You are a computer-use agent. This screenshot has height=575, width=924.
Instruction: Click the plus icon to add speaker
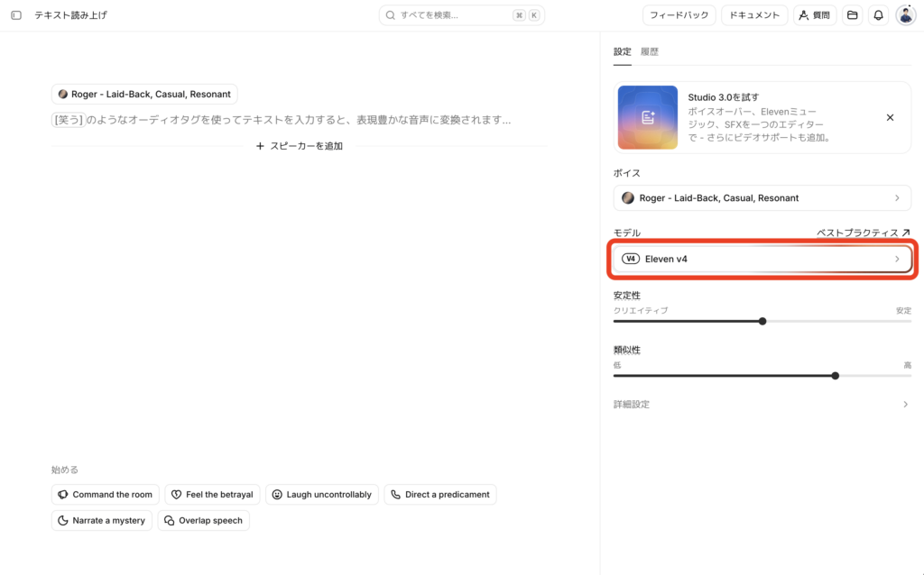pyautogui.click(x=260, y=146)
